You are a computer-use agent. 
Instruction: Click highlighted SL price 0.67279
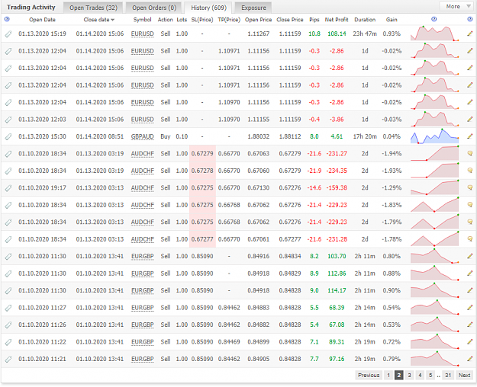(x=202, y=154)
